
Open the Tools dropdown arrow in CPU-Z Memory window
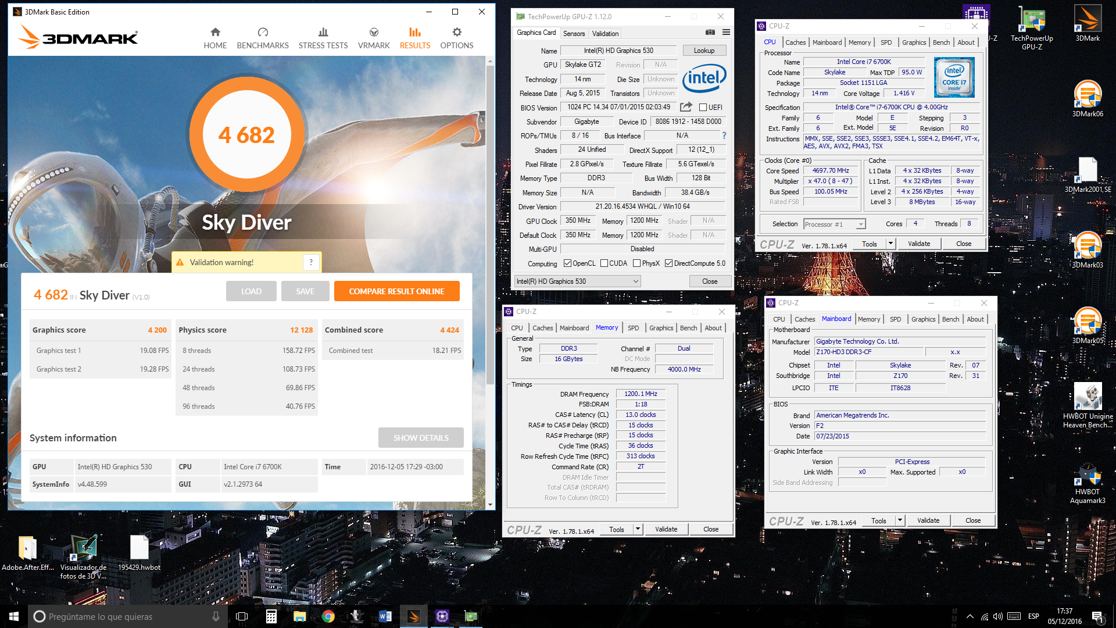(638, 529)
